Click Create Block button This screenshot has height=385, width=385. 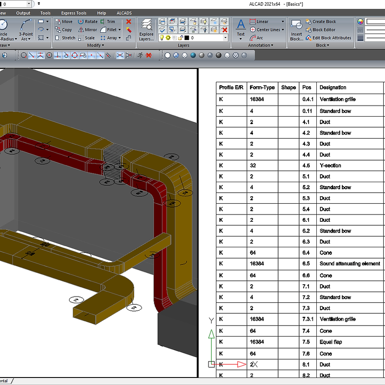(321, 22)
